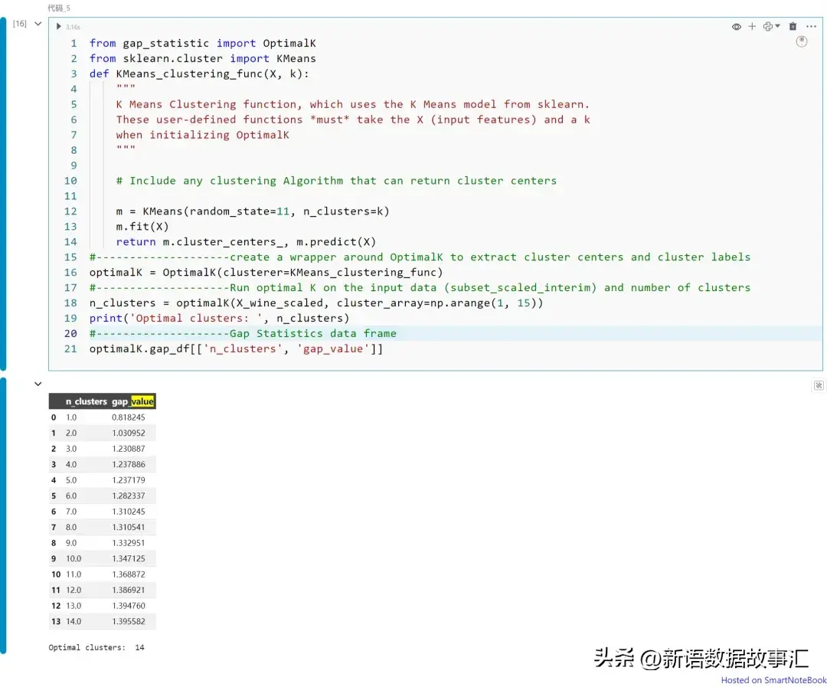The height and width of the screenshot is (687, 827).
Task: Collapse the output area with its chevron
Action: pyautogui.click(x=38, y=384)
